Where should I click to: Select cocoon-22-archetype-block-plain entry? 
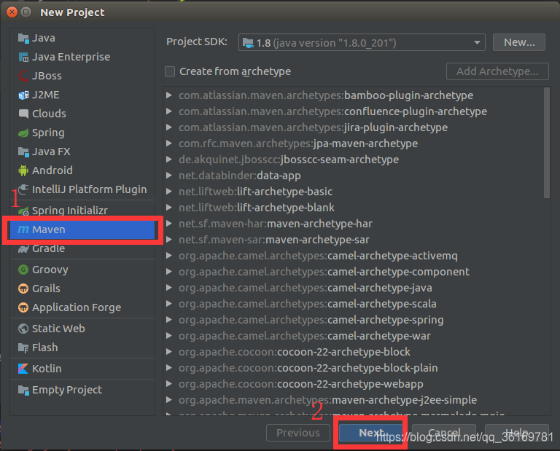tap(308, 368)
